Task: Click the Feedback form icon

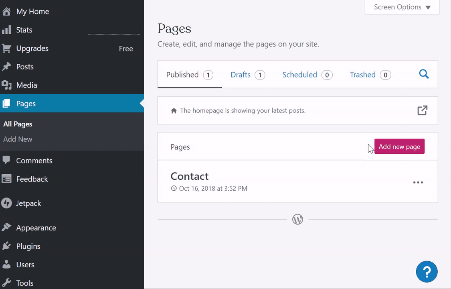Action: (6, 179)
